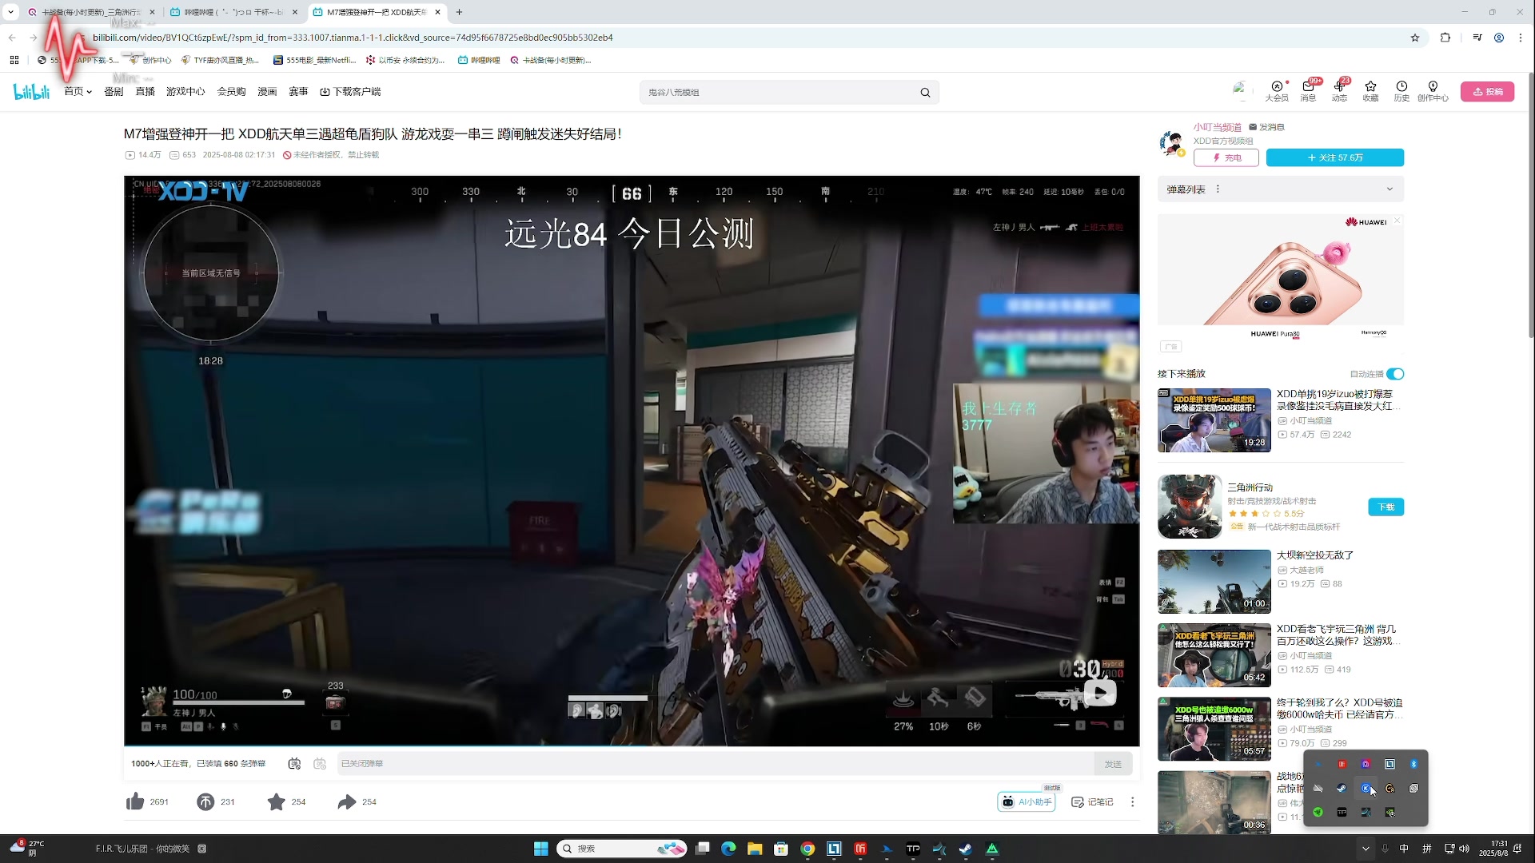1535x863 pixels.
Task: Click the Windows Start button
Action: point(541,849)
